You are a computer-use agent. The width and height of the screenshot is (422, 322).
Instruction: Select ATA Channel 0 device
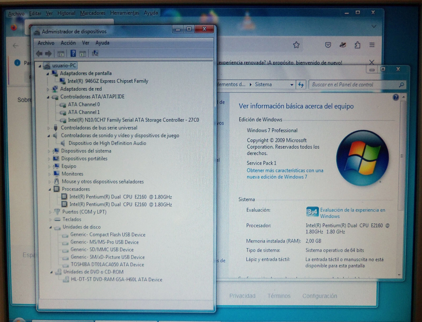tap(84, 105)
